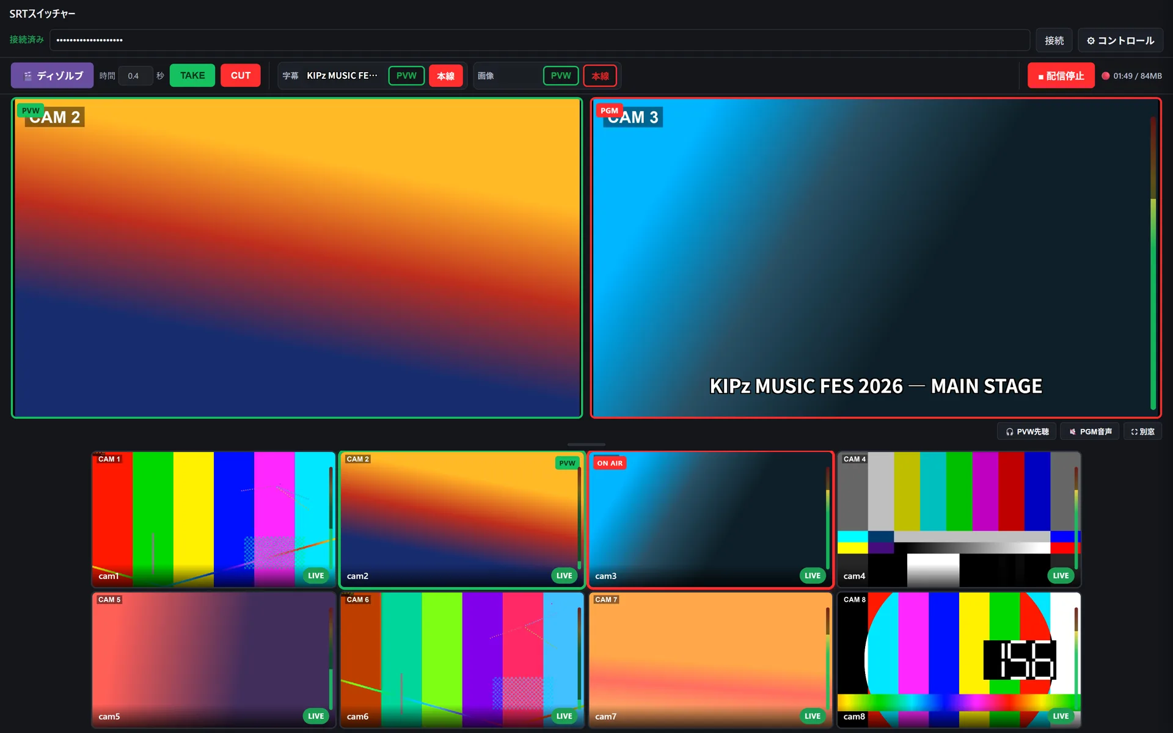The height and width of the screenshot is (733, 1173).
Task: Click the headphone icon for PVW先聴
Action: [1009, 432]
